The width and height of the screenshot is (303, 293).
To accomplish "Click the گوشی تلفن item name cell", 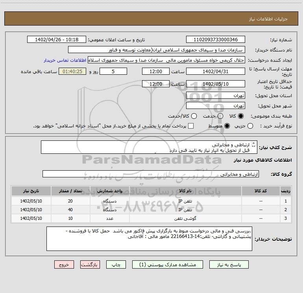I will (185, 218).
